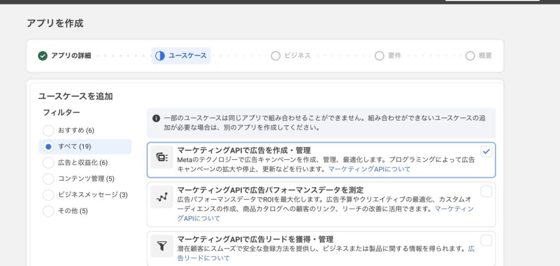Image resolution: width=560 pixels, height=266 pixels.
Task: Pick the その他 (5) filter radio button
Action: (49, 211)
